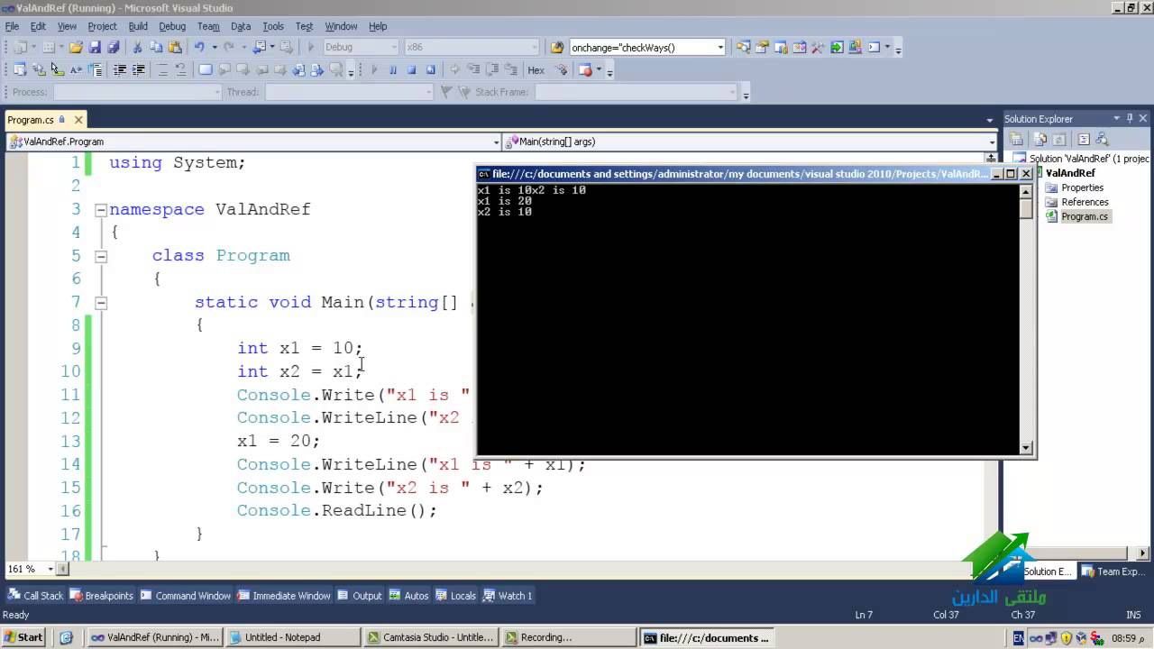Select References in Solution Explorer

coord(1085,202)
